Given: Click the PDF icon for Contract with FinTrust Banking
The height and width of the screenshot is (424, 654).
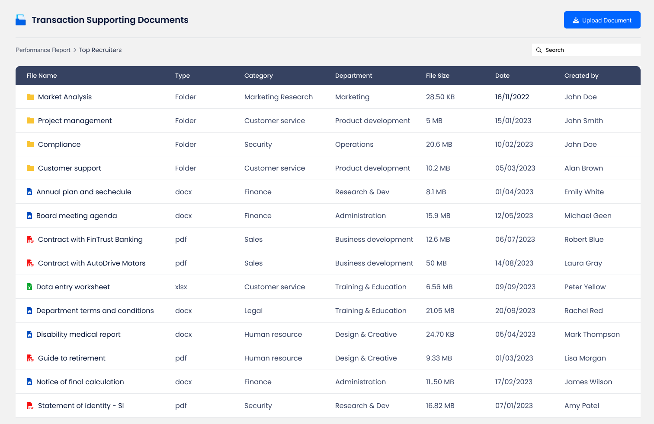Looking at the screenshot, I should tap(30, 239).
